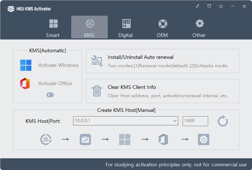Click the port field showing 1688
This screenshot has height=170, width=252.
(x=195, y=121)
